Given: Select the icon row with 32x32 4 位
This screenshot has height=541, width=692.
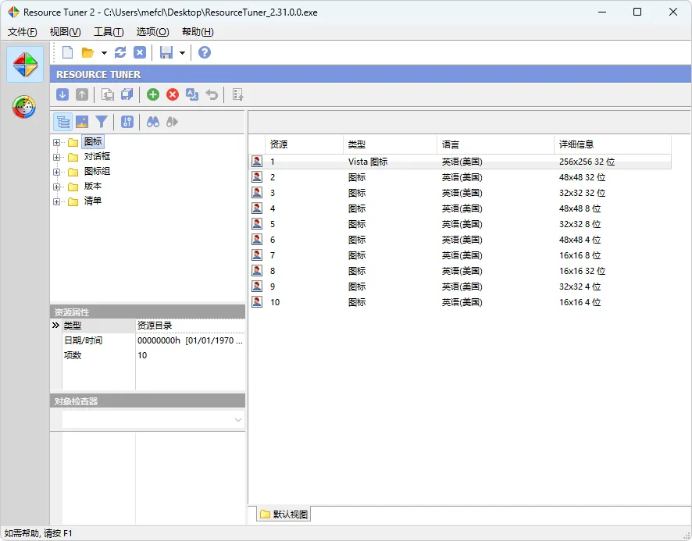Looking at the screenshot, I should (460, 287).
